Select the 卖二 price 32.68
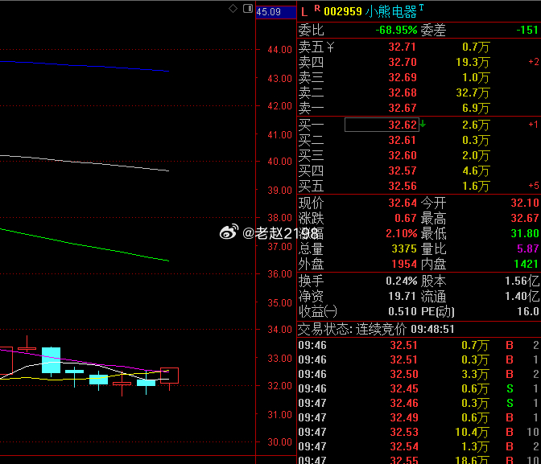 click(x=403, y=92)
